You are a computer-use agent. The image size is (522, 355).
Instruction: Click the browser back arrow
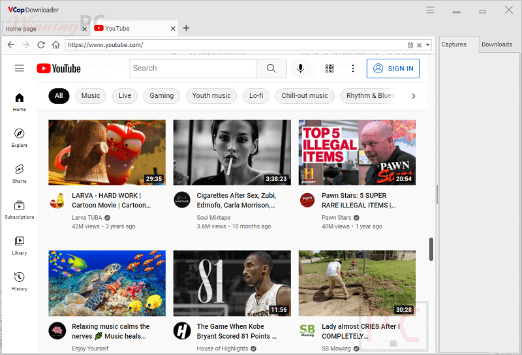(x=10, y=45)
